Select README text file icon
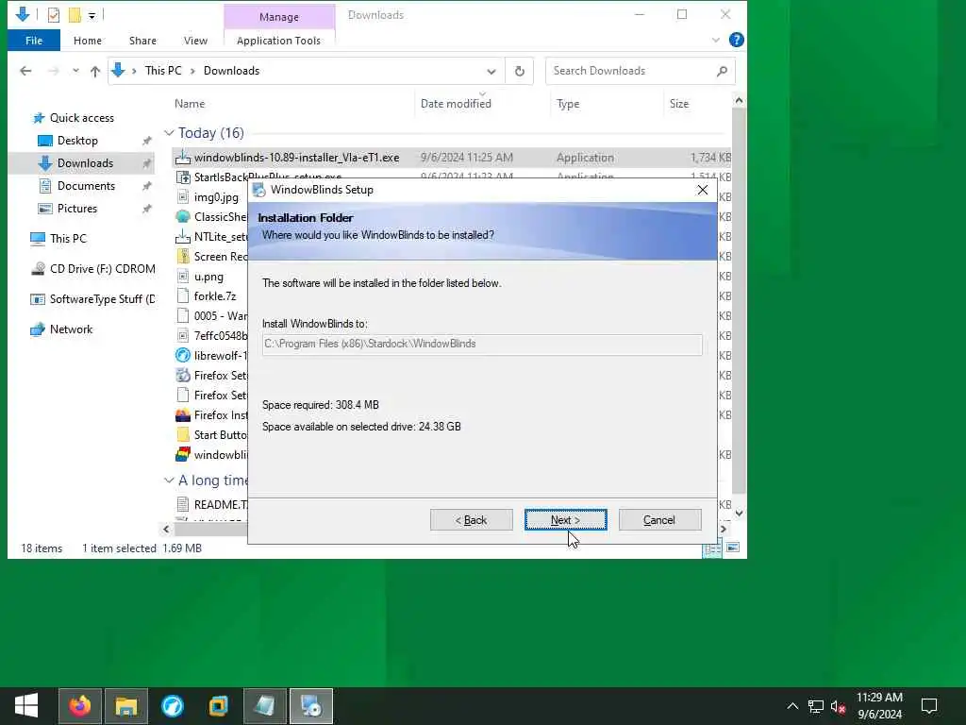 coord(182,504)
